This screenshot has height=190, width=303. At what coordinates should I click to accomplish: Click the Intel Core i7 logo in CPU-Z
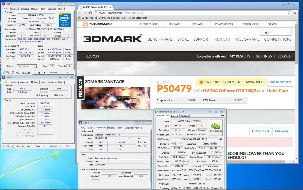64,20
